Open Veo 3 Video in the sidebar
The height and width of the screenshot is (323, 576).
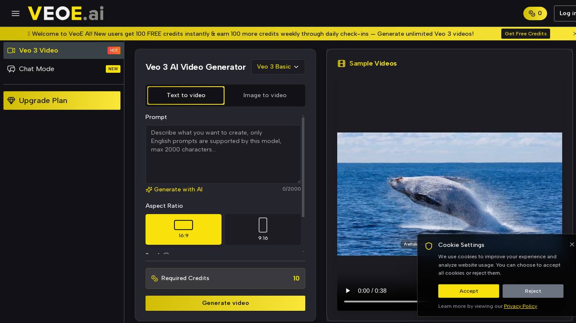click(64, 50)
